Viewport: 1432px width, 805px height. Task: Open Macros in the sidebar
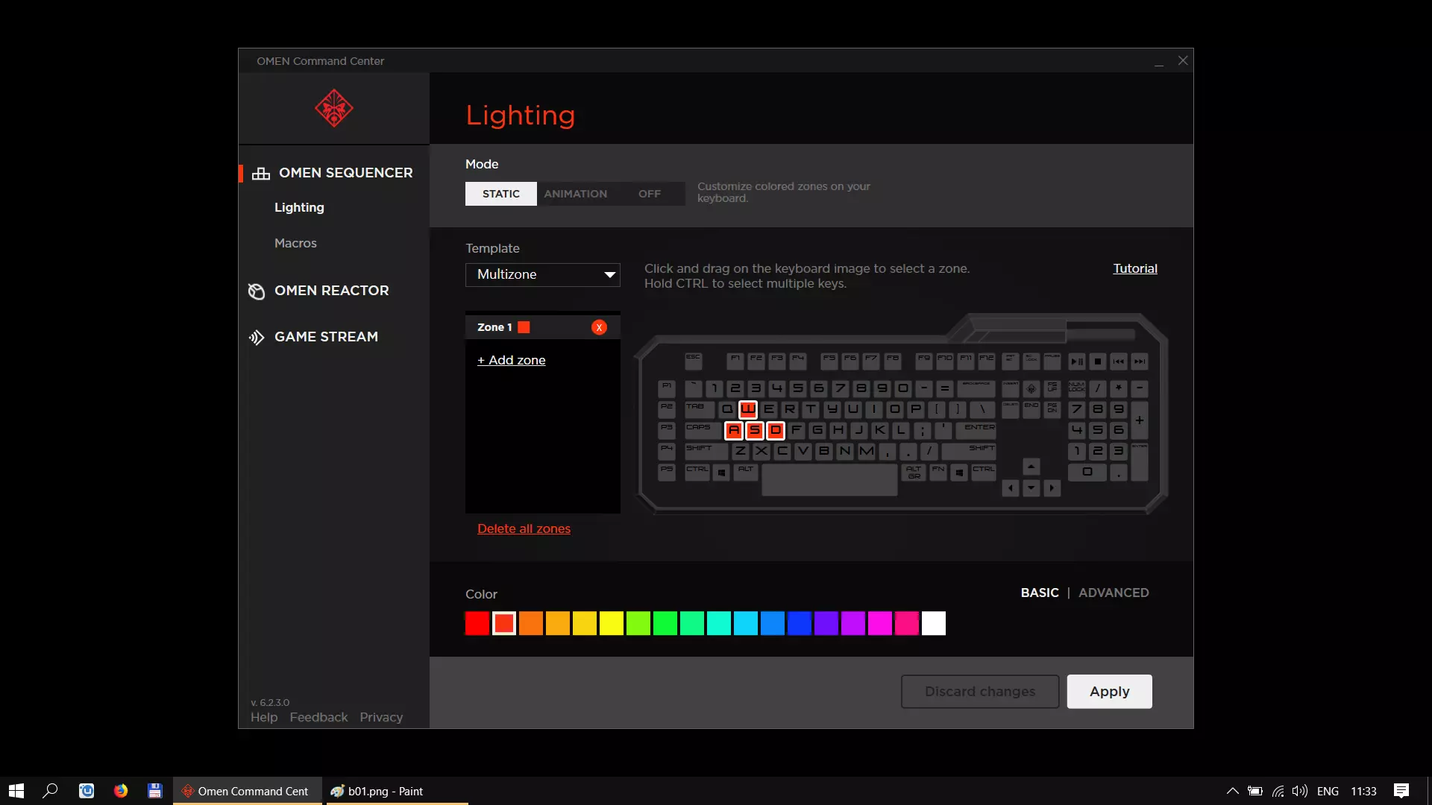295,243
